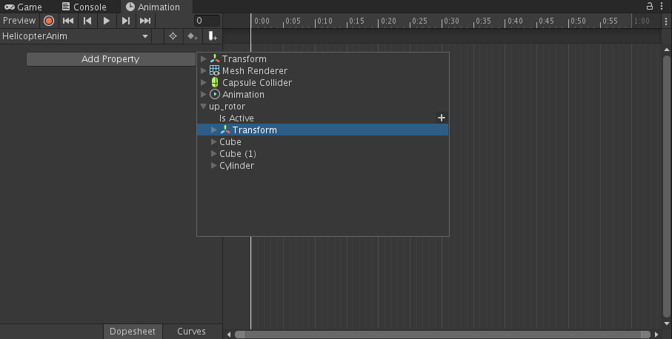Image resolution: width=672 pixels, height=339 pixels.
Task: Open the timeline options kebab menu
Action: click(x=665, y=21)
